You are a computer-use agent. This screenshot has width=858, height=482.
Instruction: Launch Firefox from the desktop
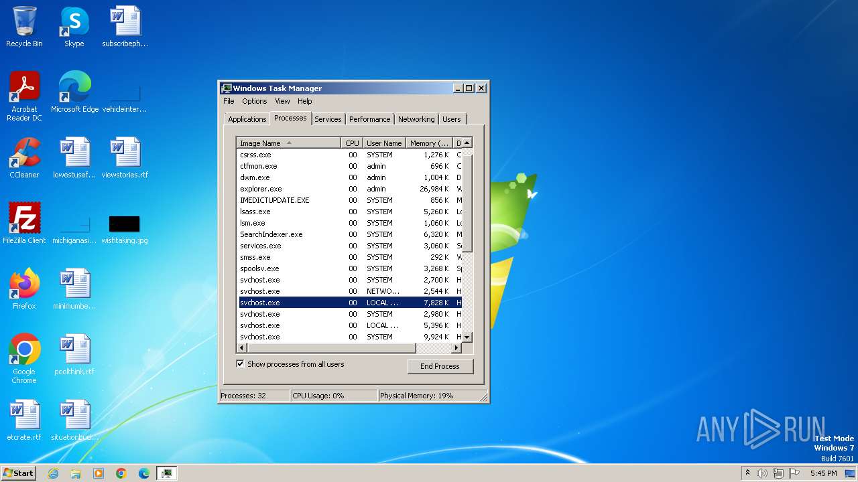pyautogui.click(x=24, y=289)
